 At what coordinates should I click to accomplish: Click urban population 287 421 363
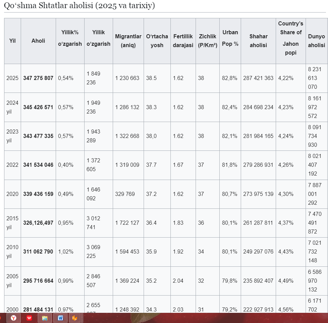pyautogui.click(x=258, y=78)
